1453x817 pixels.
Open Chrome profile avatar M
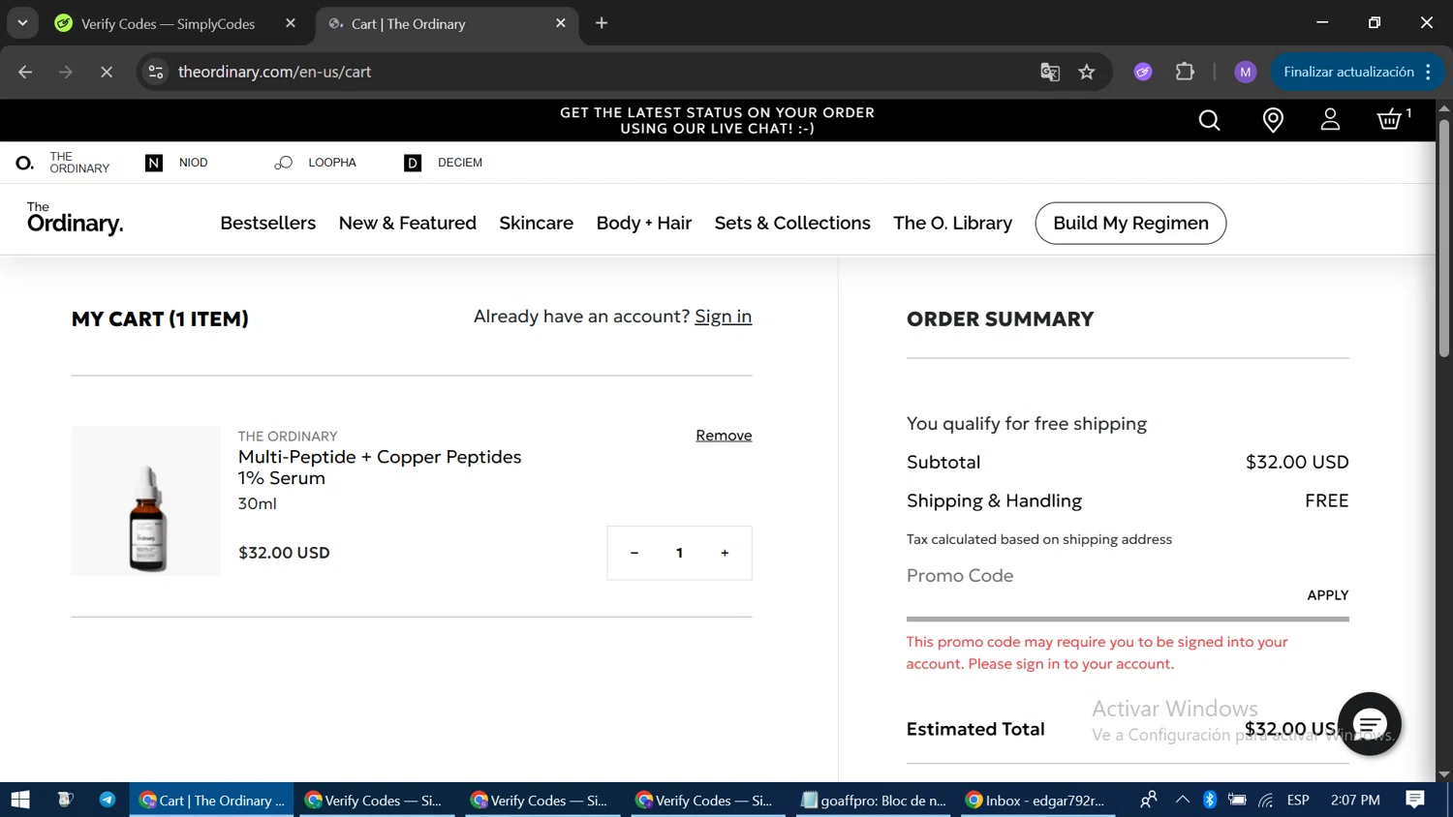pyautogui.click(x=1246, y=72)
